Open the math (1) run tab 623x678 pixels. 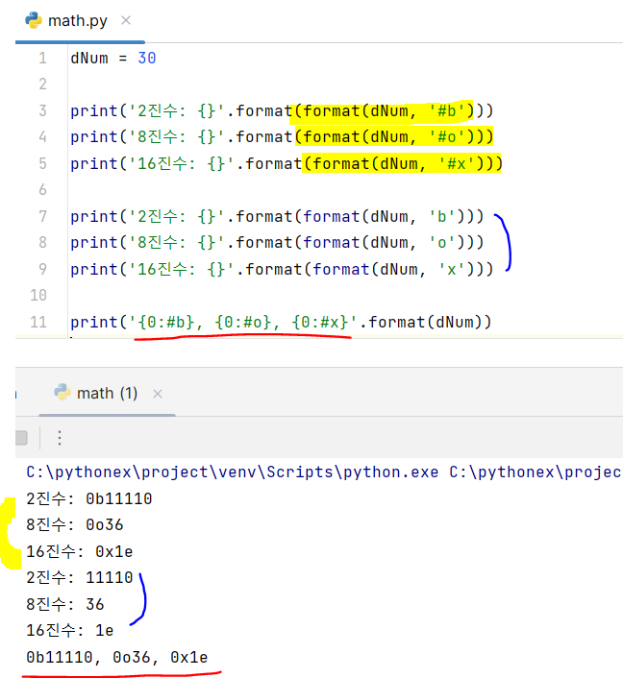(107, 394)
